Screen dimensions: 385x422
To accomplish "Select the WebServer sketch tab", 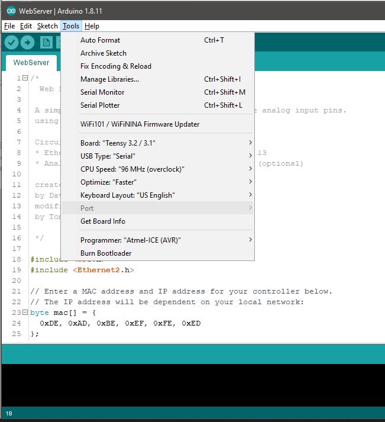I will [31, 63].
